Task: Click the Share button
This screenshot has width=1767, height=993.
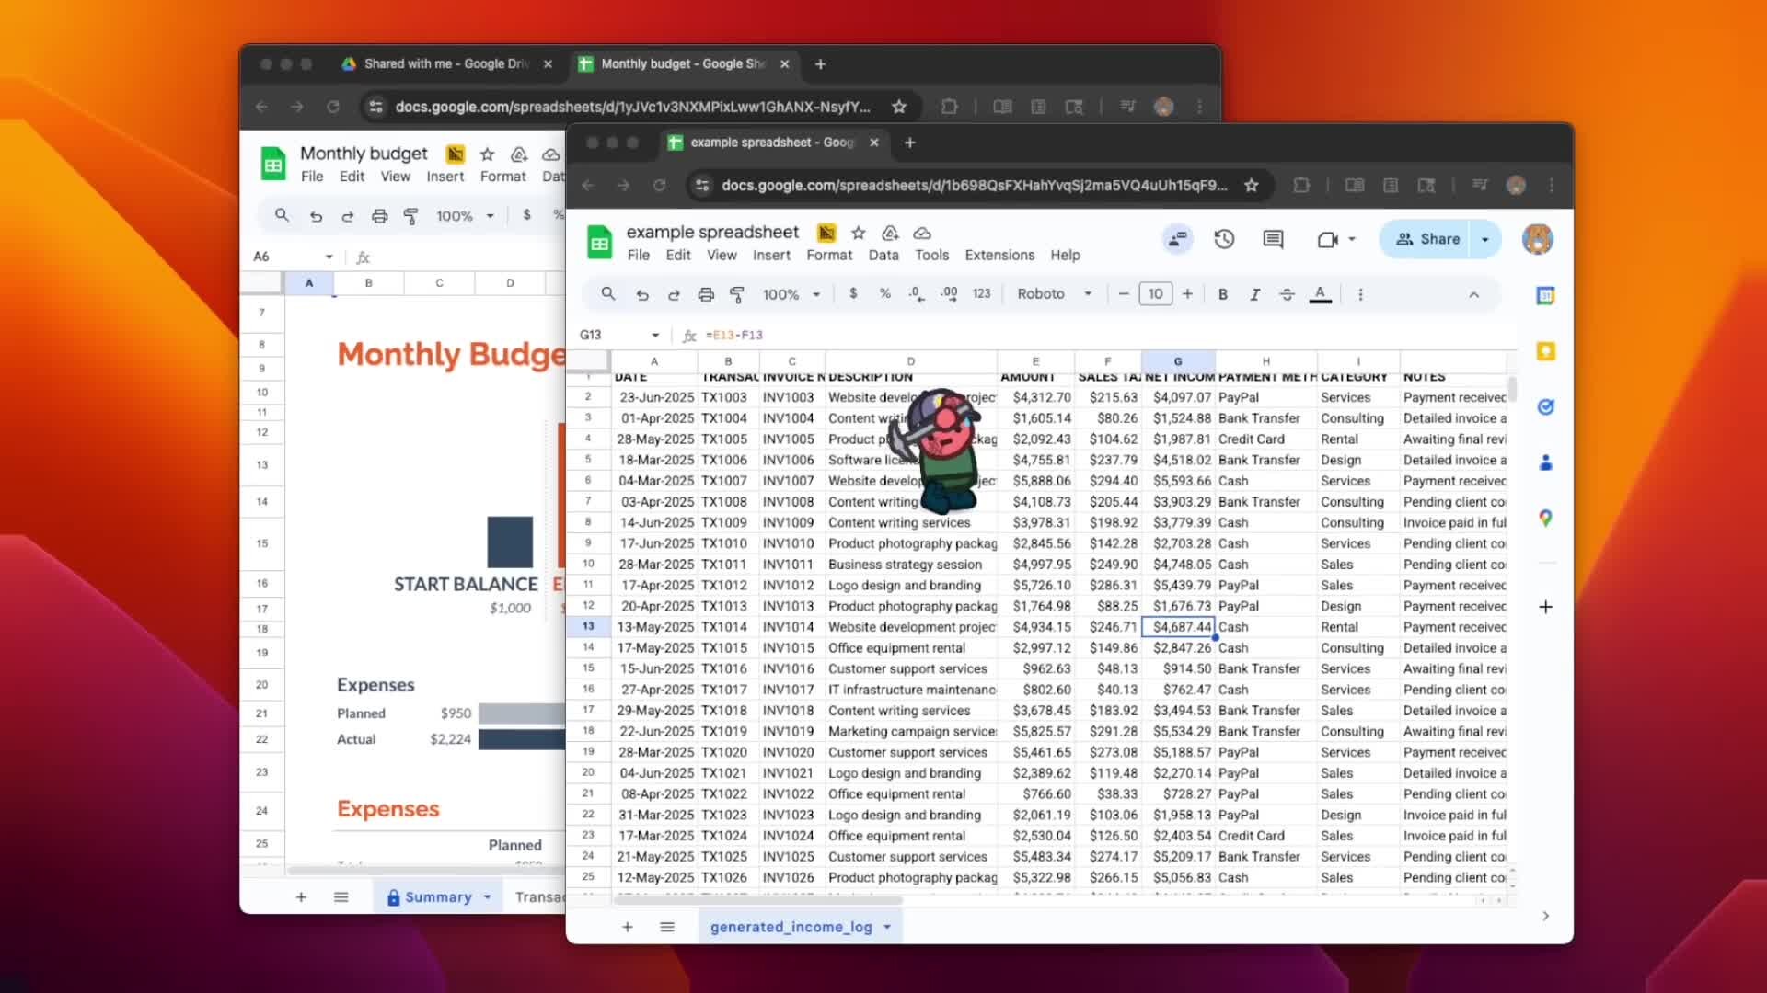Action: tap(1427, 239)
